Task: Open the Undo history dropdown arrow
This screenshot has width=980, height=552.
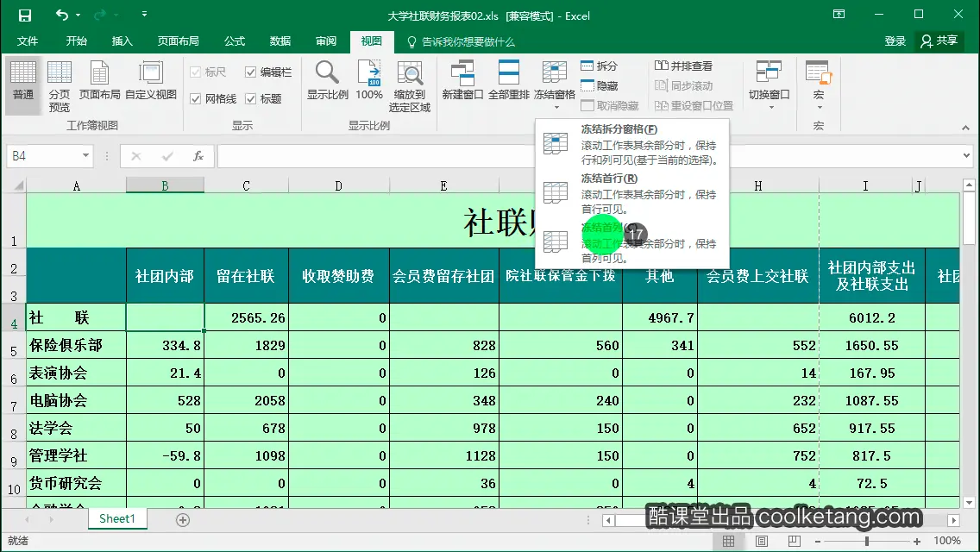Action: 79,15
